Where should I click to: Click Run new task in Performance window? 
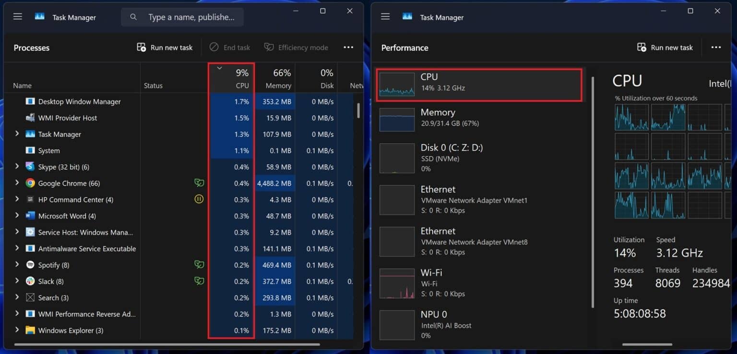pyautogui.click(x=665, y=47)
